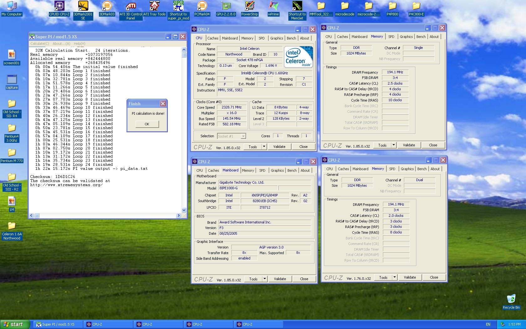
Task: Open PowerStrip desktop icon
Action: point(250,8)
